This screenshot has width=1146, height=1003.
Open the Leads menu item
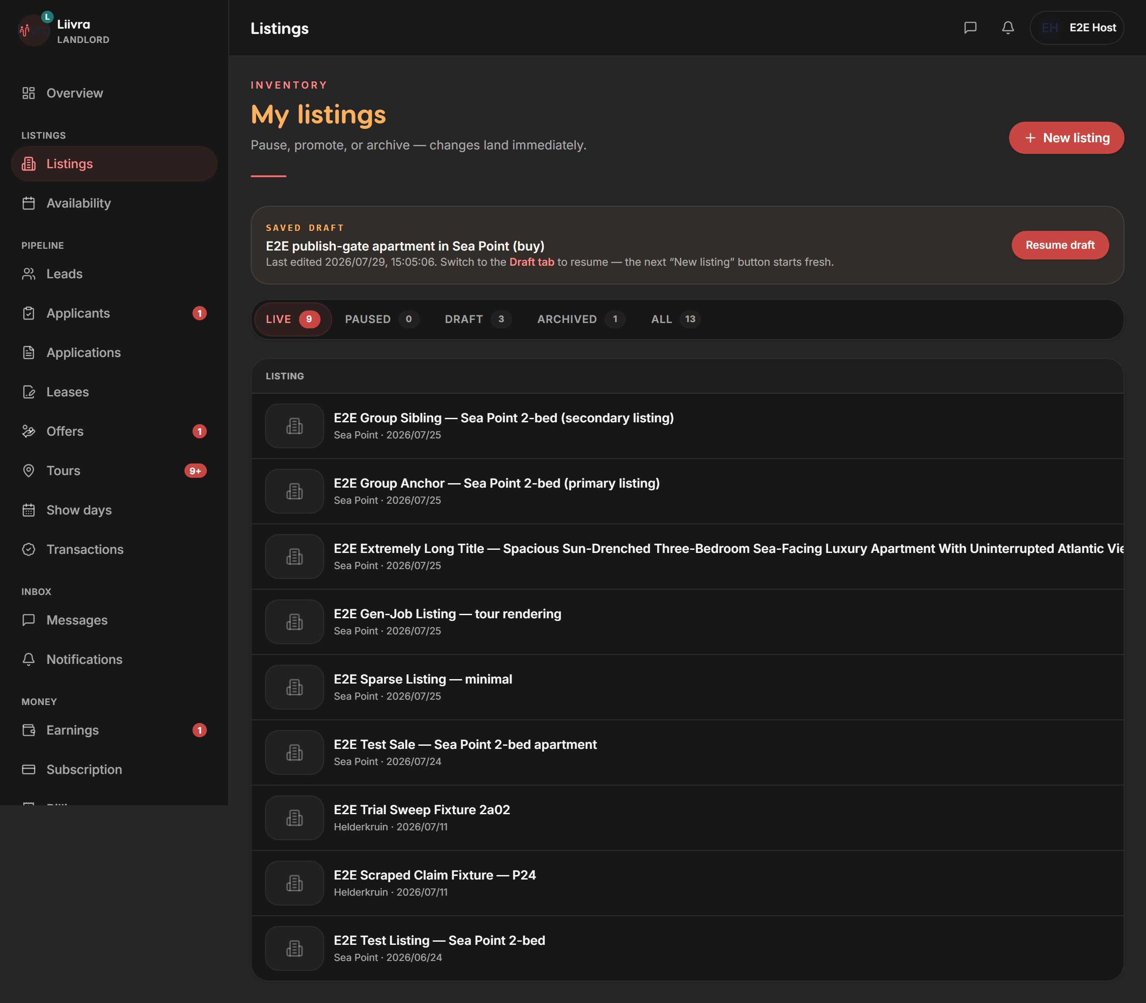pos(114,274)
